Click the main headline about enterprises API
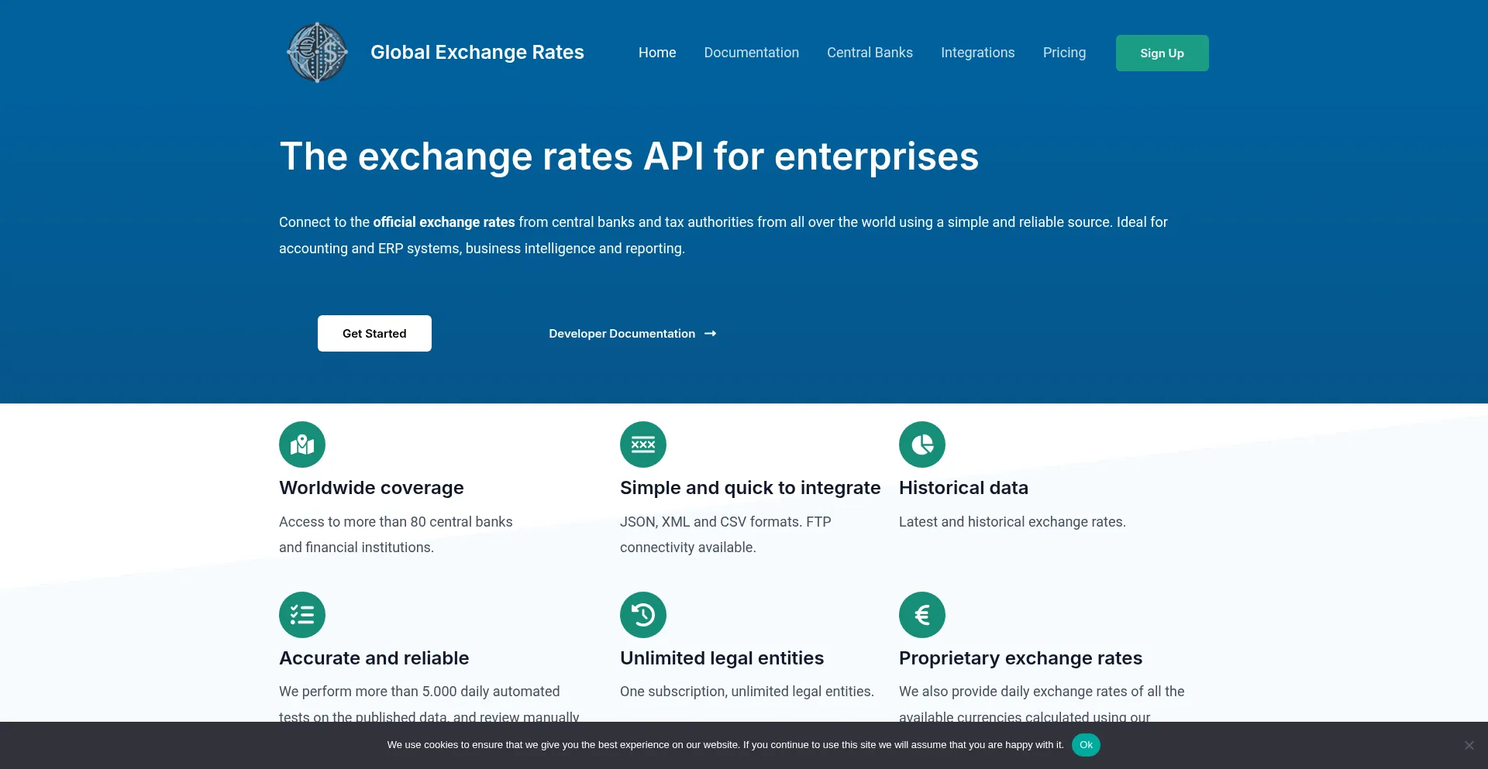Viewport: 1488px width, 769px height. point(629,156)
